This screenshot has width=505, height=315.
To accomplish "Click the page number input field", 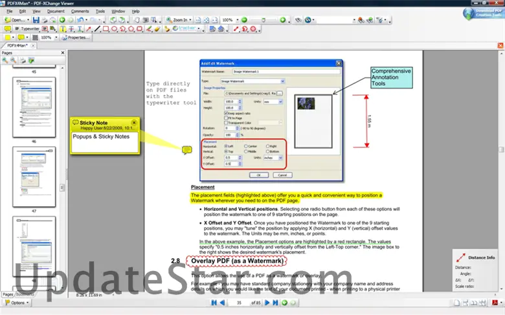I will pos(239,303).
